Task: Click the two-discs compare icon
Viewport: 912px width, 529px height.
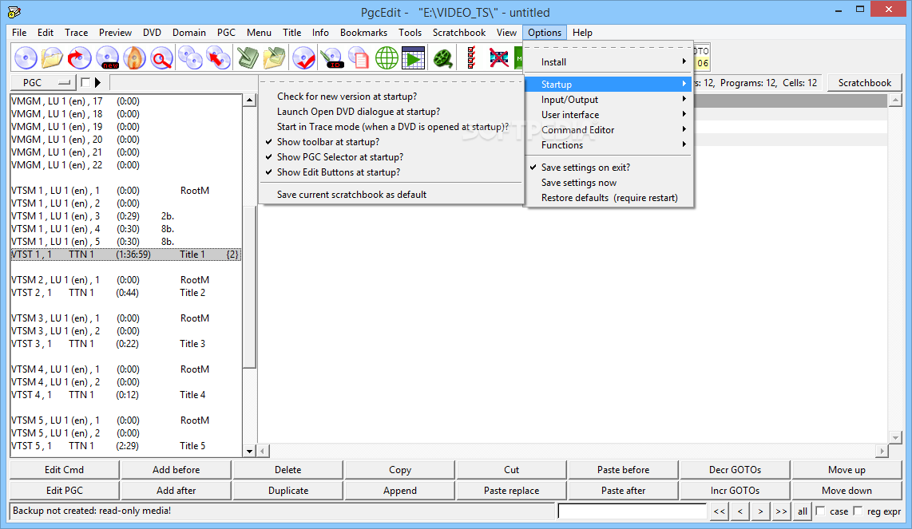Action: (x=190, y=58)
